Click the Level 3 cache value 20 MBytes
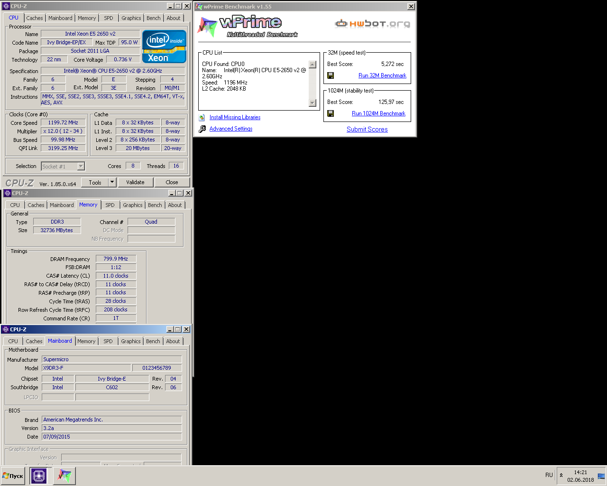The height and width of the screenshot is (486, 607). (138, 148)
